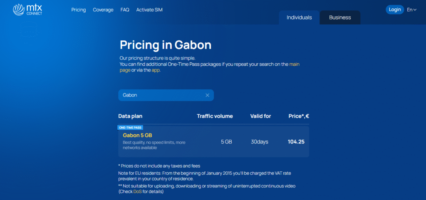Click the Valid for column header
Viewport: 426px width, 200px height.
tap(260, 116)
